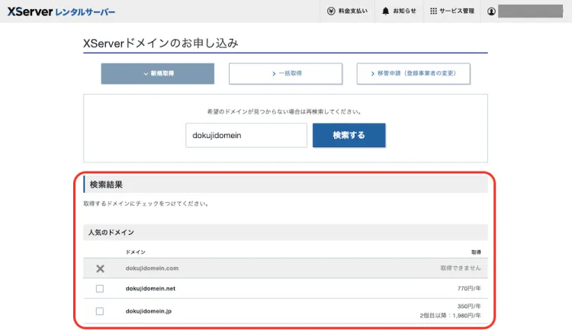This screenshot has height=331, width=572.
Task: Click the 350円/年 price
Action: click(x=469, y=306)
